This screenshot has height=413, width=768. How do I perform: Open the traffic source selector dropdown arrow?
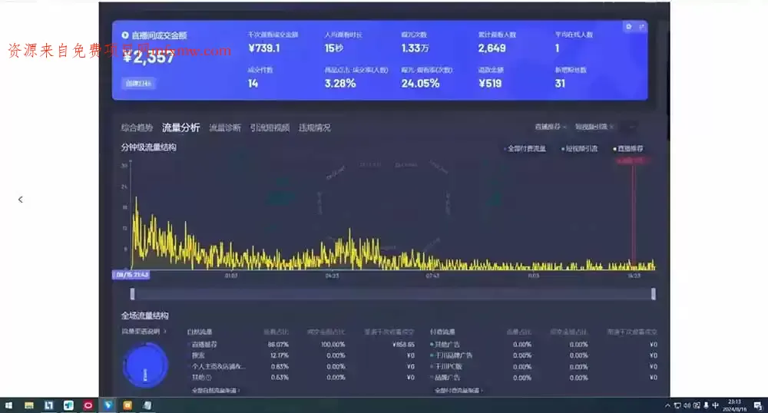[x=632, y=127]
